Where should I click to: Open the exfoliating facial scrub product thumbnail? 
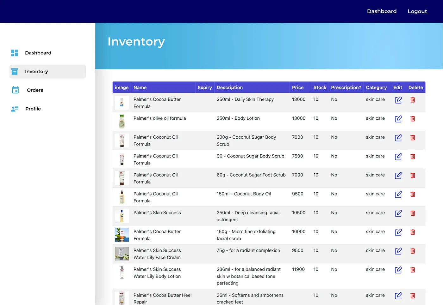122,235
